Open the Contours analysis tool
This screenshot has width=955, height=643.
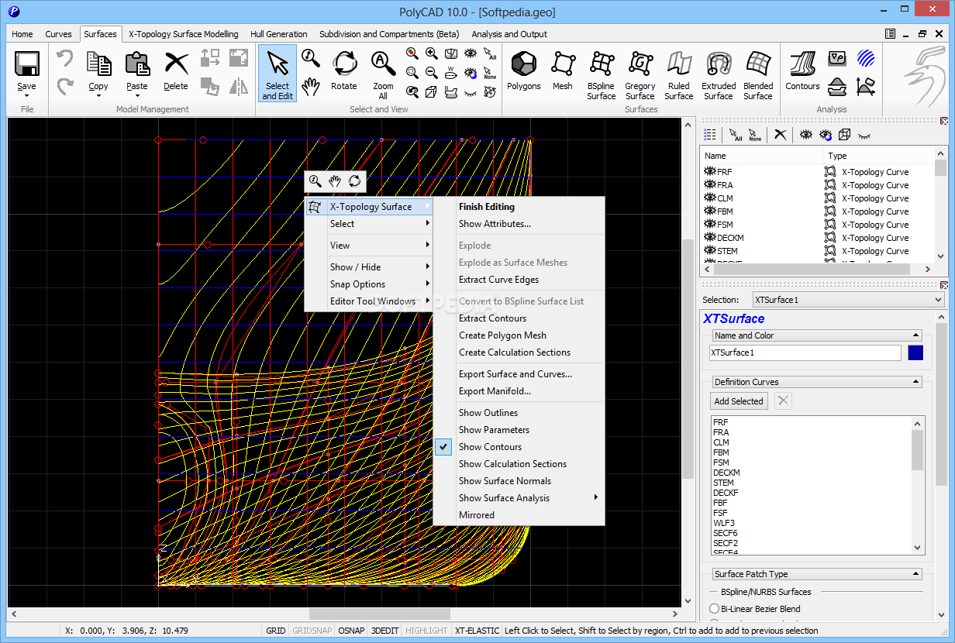802,72
